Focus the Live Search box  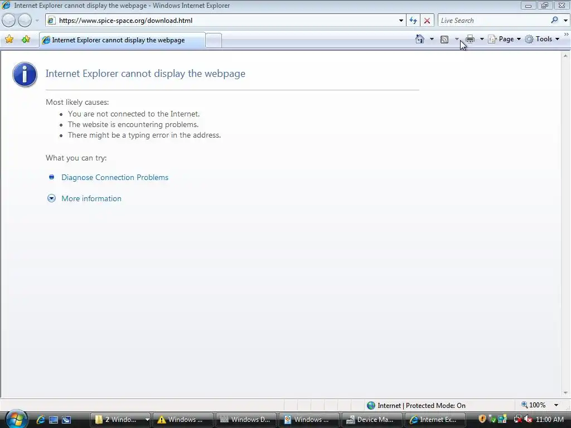point(493,21)
